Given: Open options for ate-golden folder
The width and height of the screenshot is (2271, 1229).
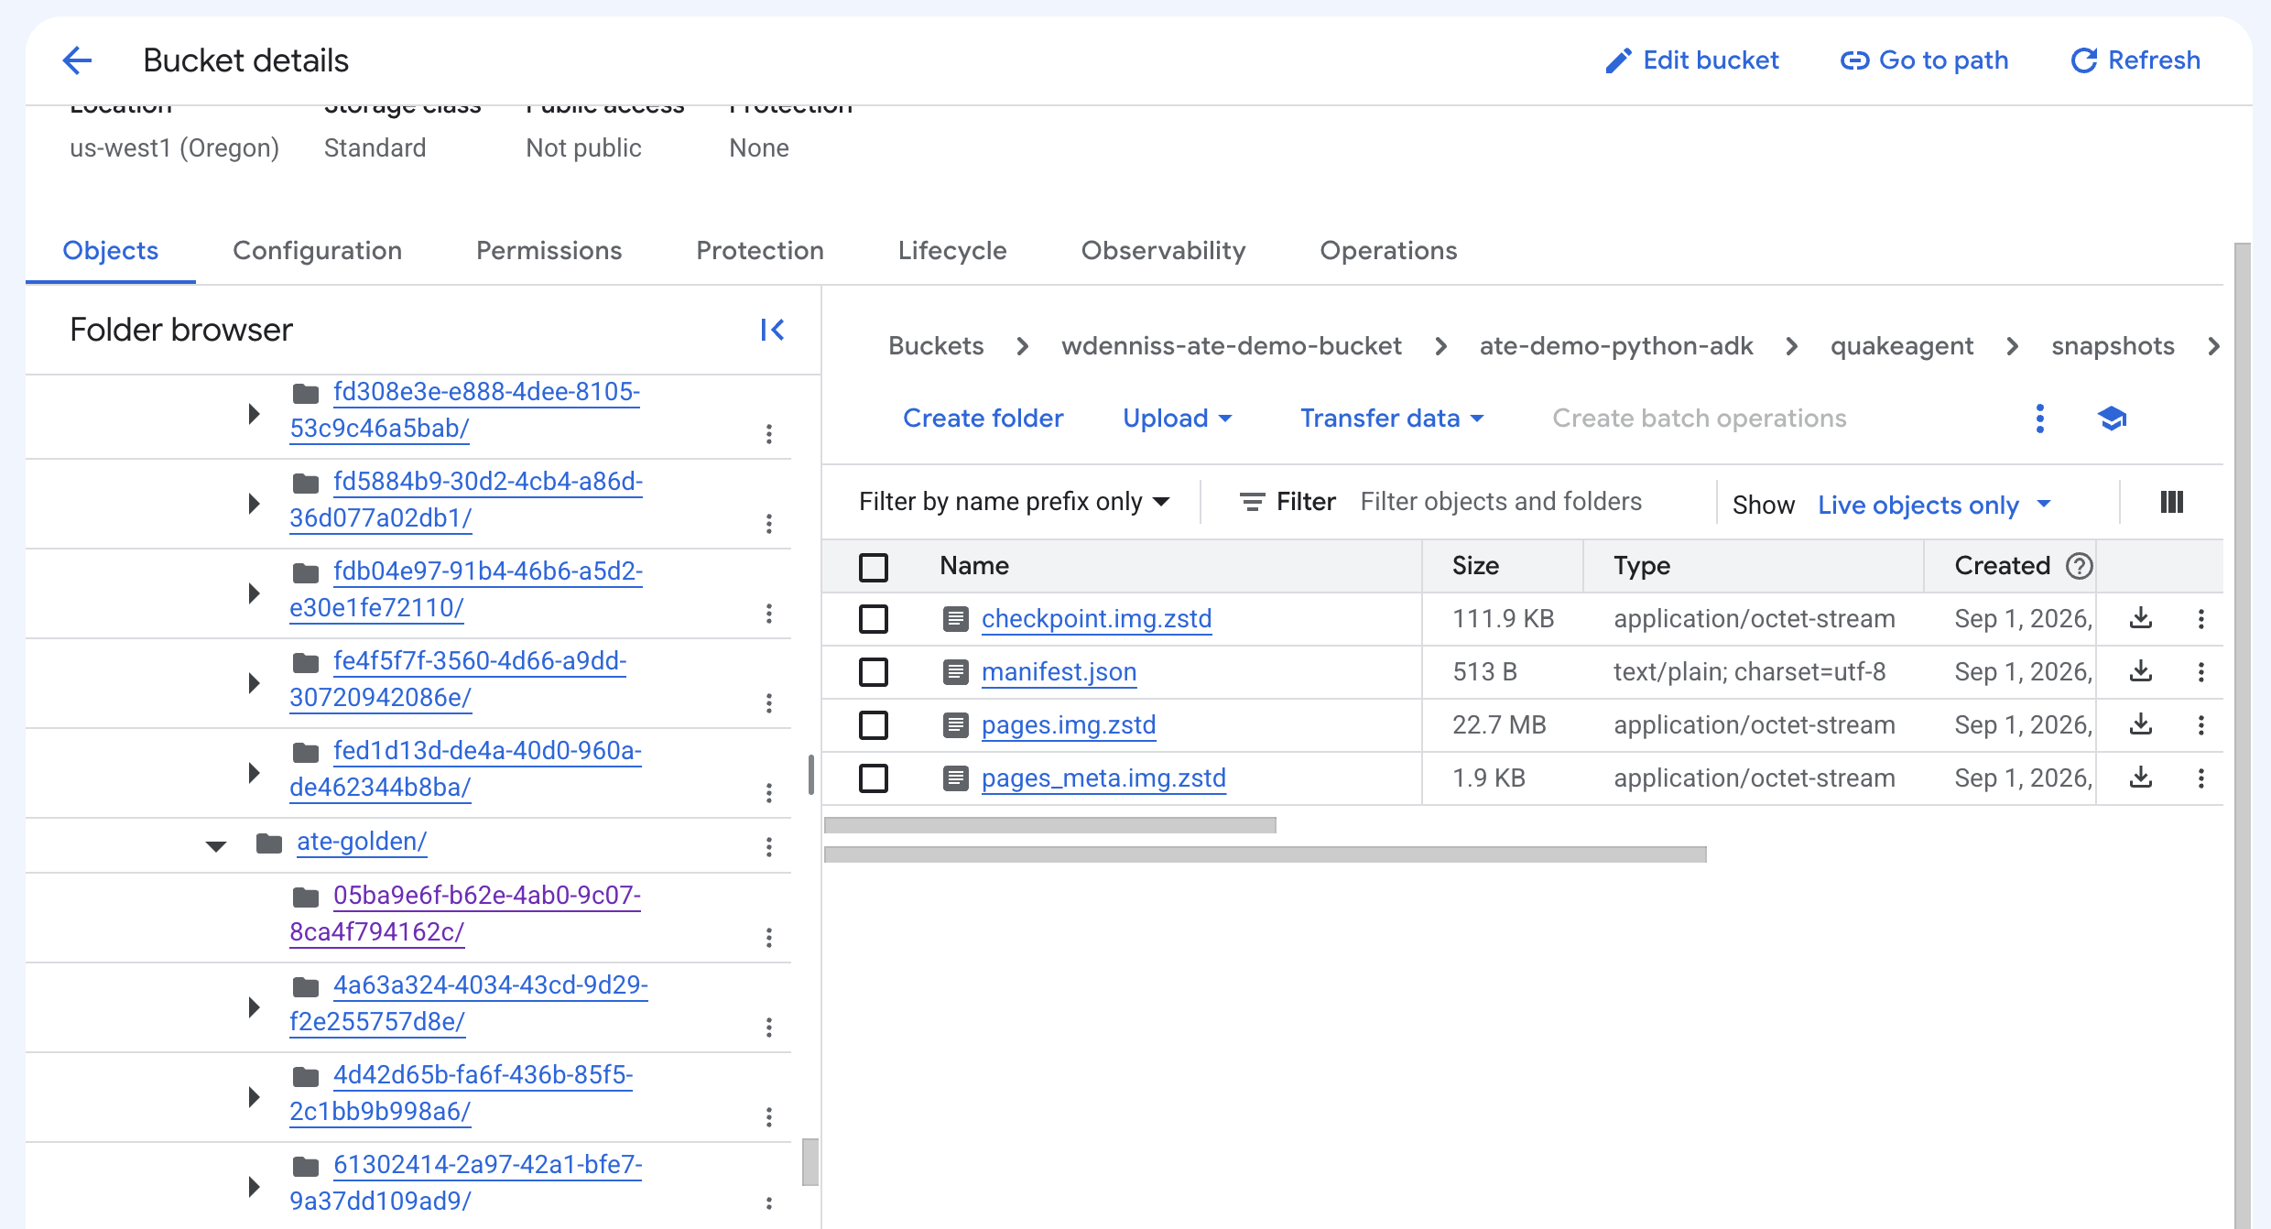Looking at the screenshot, I should pyautogui.click(x=769, y=847).
